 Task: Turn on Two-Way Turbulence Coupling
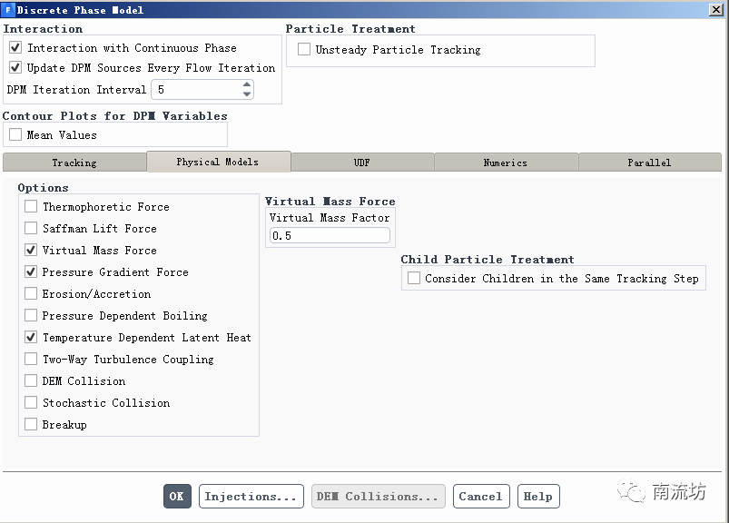point(31,360)
